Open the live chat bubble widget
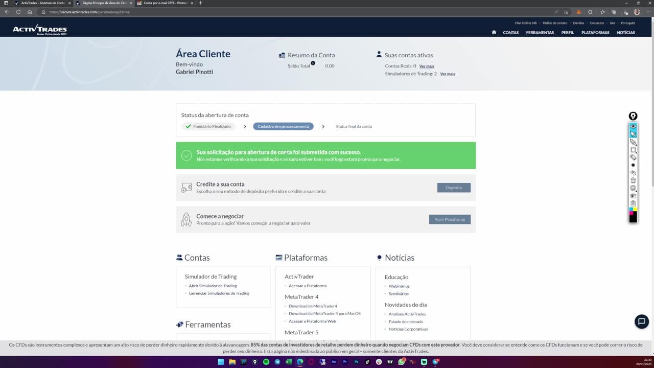 coord(642,321)
